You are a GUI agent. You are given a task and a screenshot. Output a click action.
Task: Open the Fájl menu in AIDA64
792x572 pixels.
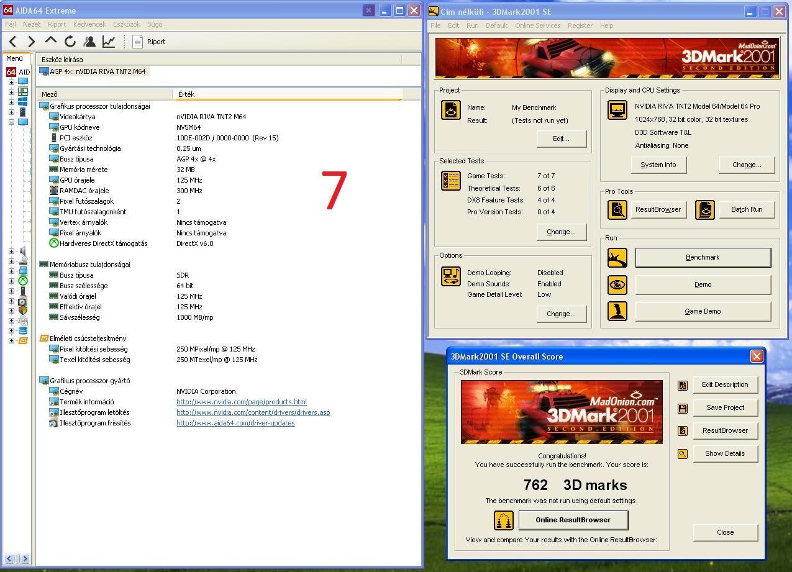[11, 25]
